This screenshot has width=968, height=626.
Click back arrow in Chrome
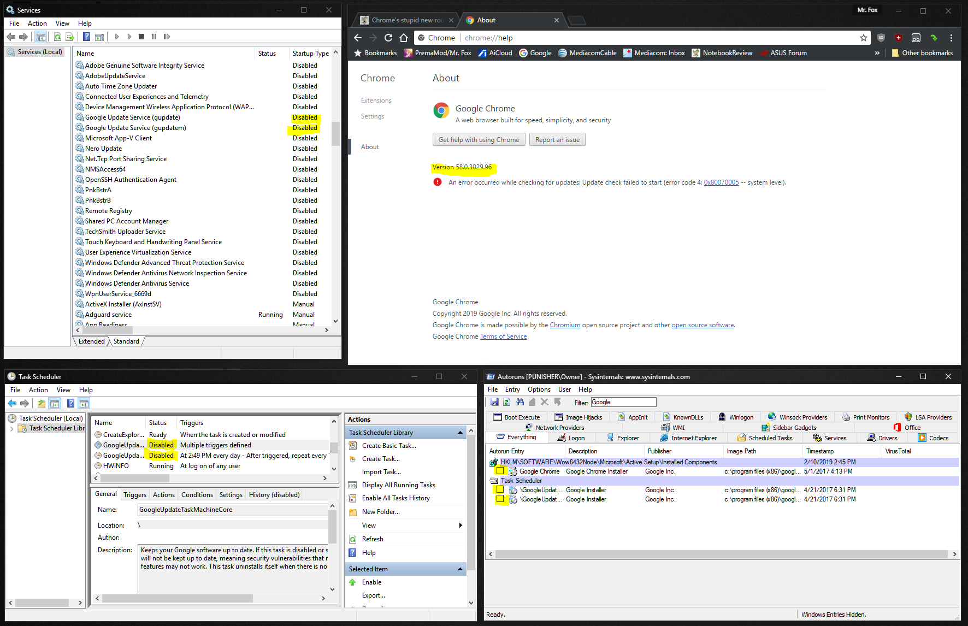(x=358, y=38)
